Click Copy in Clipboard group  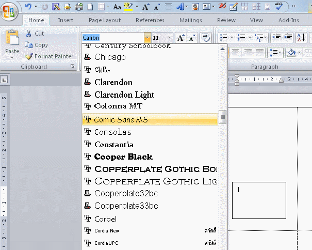(x=37, y=45)
